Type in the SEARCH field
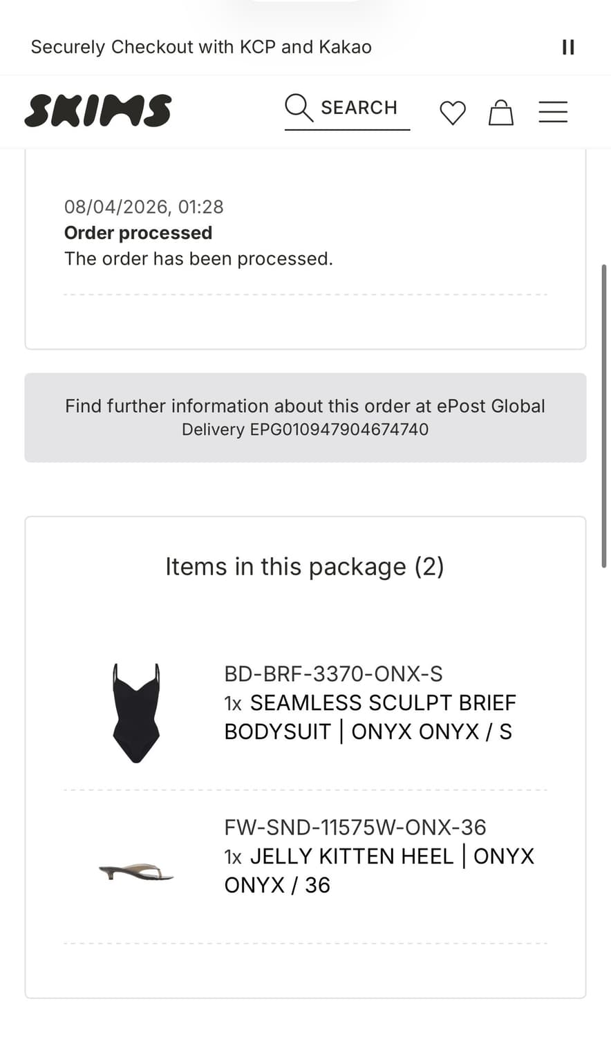This screenshot has width=611, height=1037. pyautogui.click(x=359, y=108)
